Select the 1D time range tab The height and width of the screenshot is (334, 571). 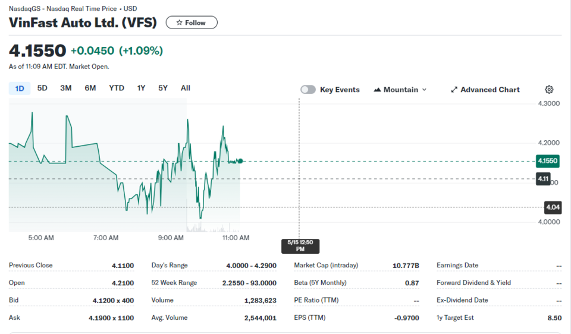tap(20, 89)
